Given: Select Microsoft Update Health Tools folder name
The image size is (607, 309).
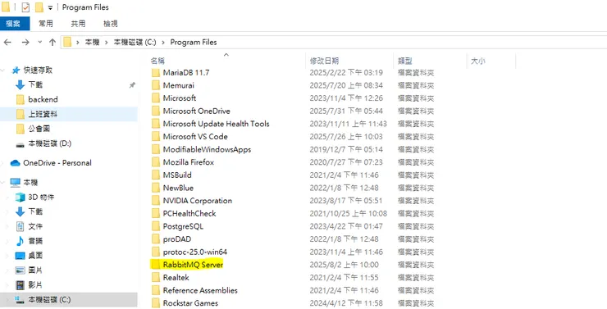Looking at the screenshot, I should click(x=216, y=124).
